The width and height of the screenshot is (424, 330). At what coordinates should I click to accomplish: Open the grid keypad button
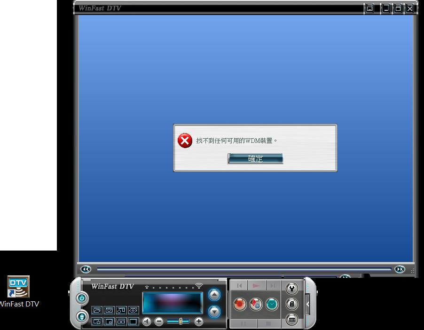pyautogui.click(x=292, y=320)
